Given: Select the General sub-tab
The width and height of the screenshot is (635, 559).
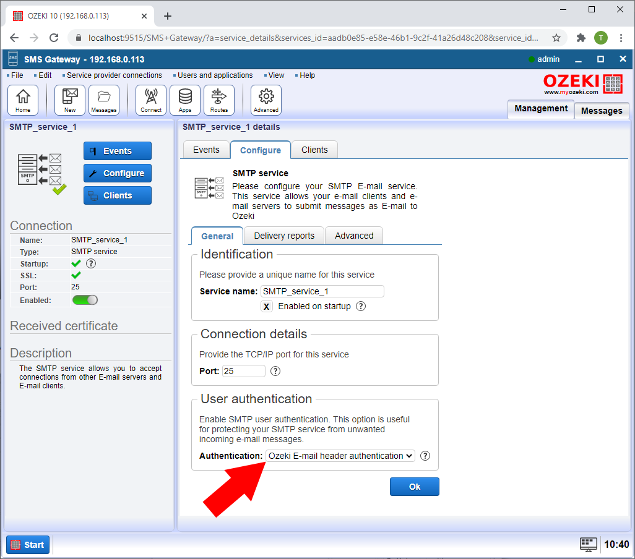Looking at the screenshot, I should 217,236.
